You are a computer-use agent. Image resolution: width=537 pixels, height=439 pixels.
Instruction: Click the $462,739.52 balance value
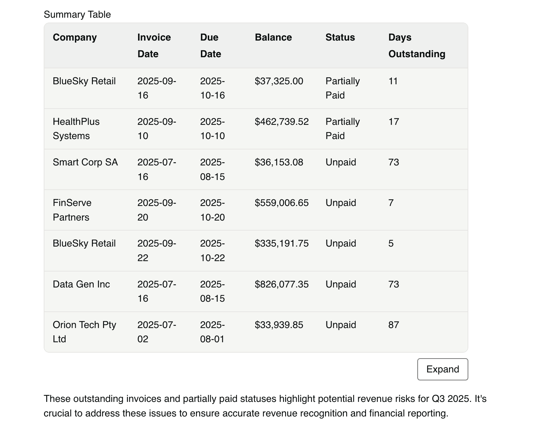tap(282, 122)
